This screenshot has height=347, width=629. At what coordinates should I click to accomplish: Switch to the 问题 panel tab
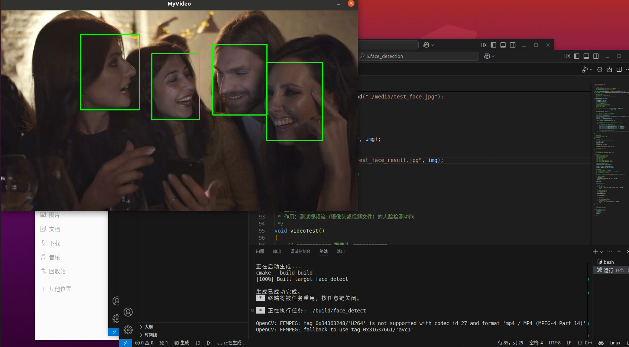[260, 252]
